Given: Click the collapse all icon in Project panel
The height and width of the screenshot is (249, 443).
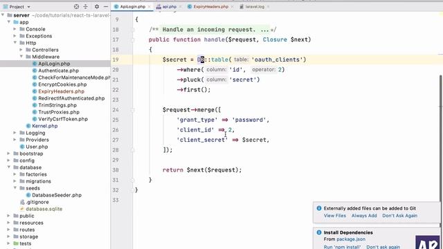Looking at the screenshot, I should 86,6.
